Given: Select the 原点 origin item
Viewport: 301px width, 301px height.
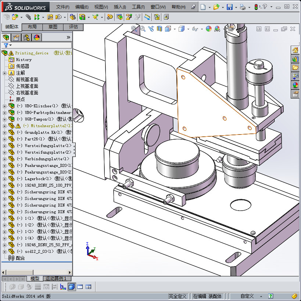Looking at the screenshot, I should (20, 100).
